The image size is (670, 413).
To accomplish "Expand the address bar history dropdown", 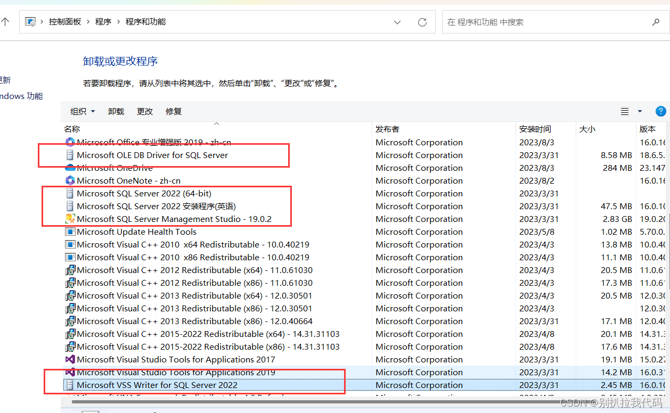I will click(x=397, y=22).
